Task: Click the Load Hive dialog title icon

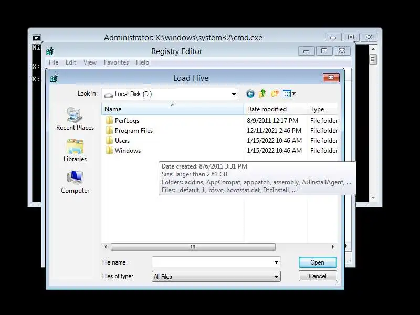Action: (x=55, y=78)
